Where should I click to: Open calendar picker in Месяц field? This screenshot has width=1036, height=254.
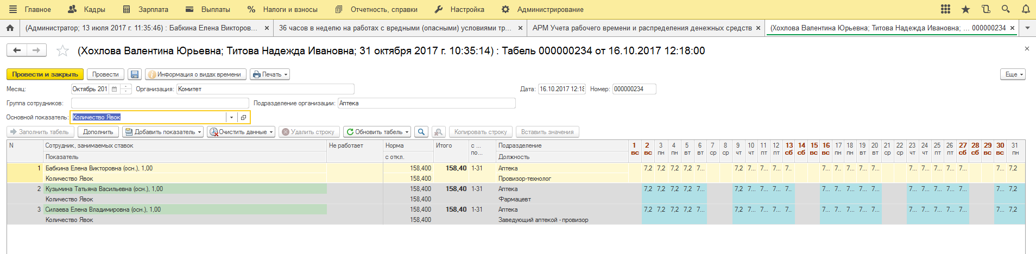114,89
